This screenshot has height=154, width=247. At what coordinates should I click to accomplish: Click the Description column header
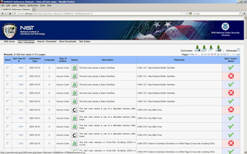pyautogui.click(x=107, y=60)
